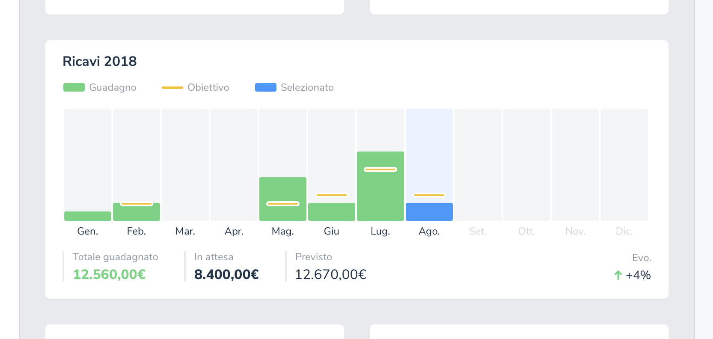Screen dimensions: 713x339
Task: Select the green February bar
Action: click(x=136, y=213)
